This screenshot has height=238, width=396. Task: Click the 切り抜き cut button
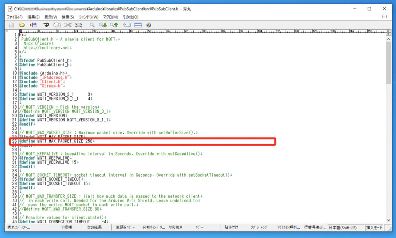tap(176, 228)
